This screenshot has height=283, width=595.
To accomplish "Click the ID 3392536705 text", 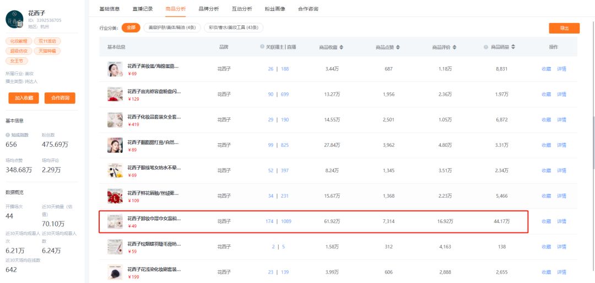I will pyautogui.click(x=45, y=20).
